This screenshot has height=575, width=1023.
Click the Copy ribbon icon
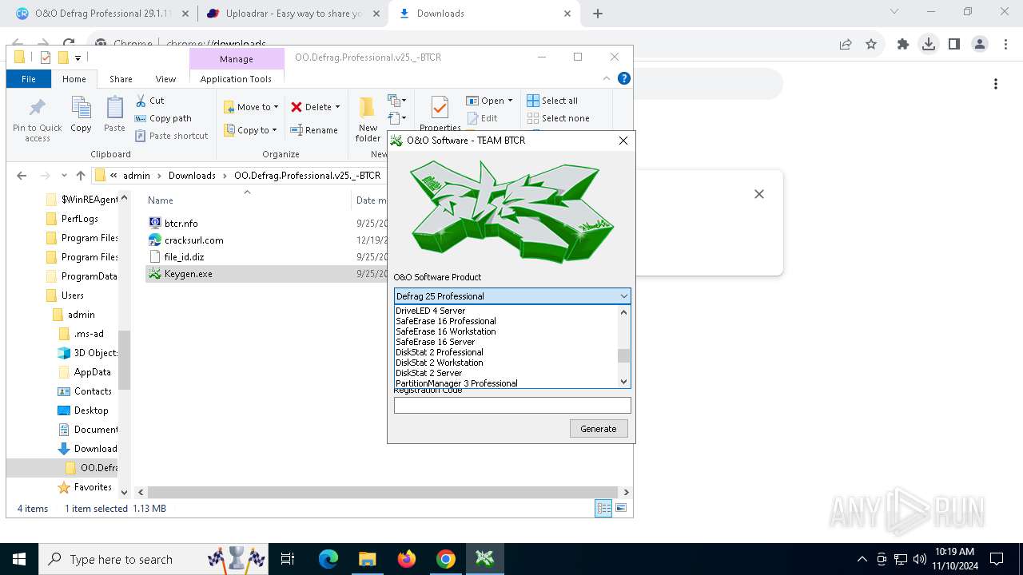click(81, 108)
